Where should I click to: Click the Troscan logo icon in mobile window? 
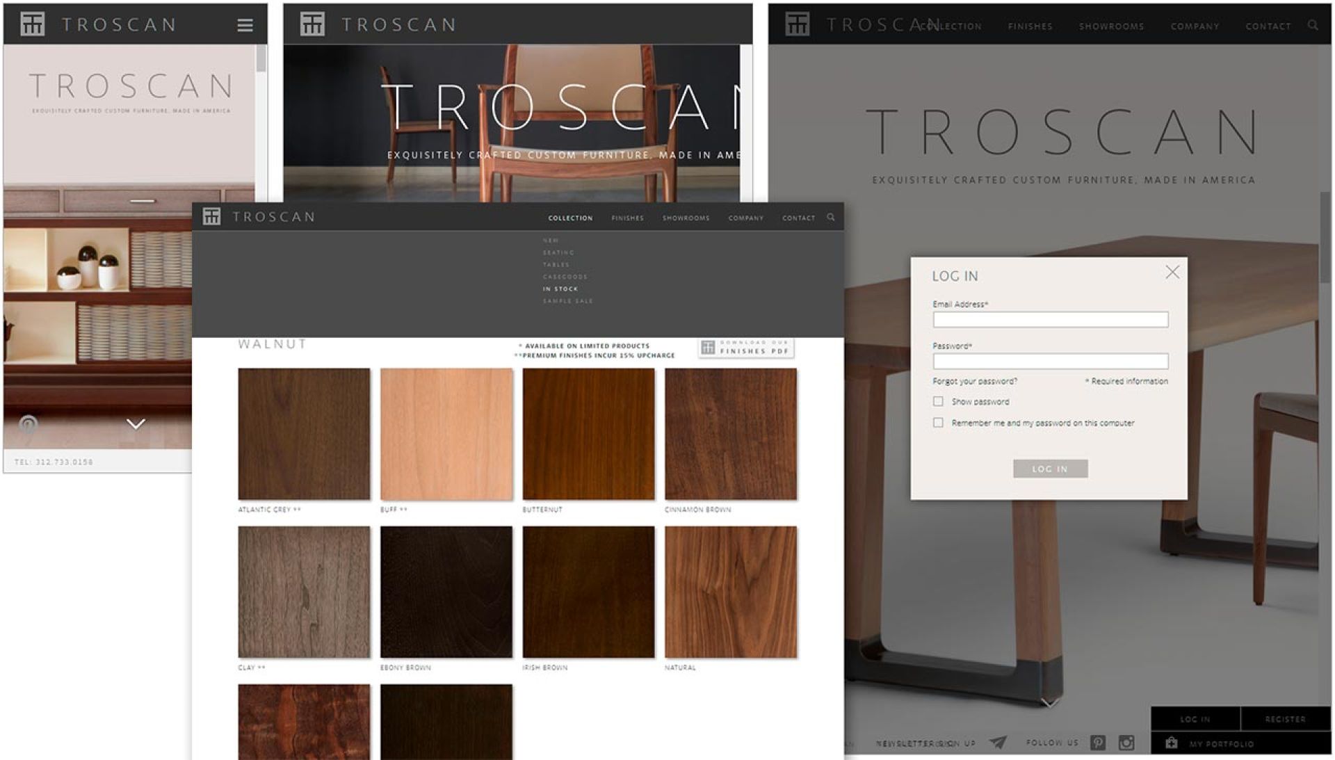pos(32,24)
